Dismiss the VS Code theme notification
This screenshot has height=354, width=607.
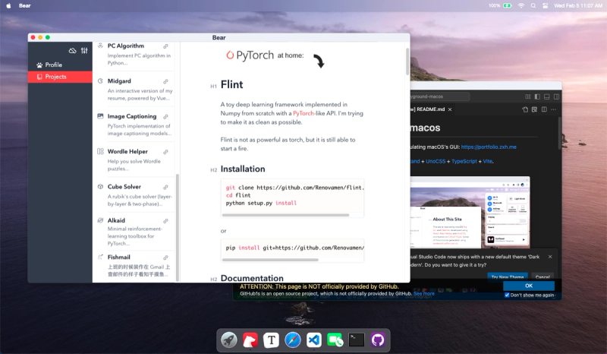550,257
